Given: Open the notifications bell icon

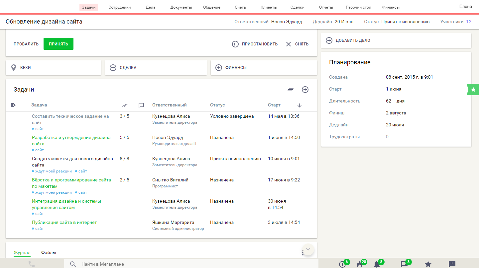Looking at the screenshot, I should [x=377, y=264].
